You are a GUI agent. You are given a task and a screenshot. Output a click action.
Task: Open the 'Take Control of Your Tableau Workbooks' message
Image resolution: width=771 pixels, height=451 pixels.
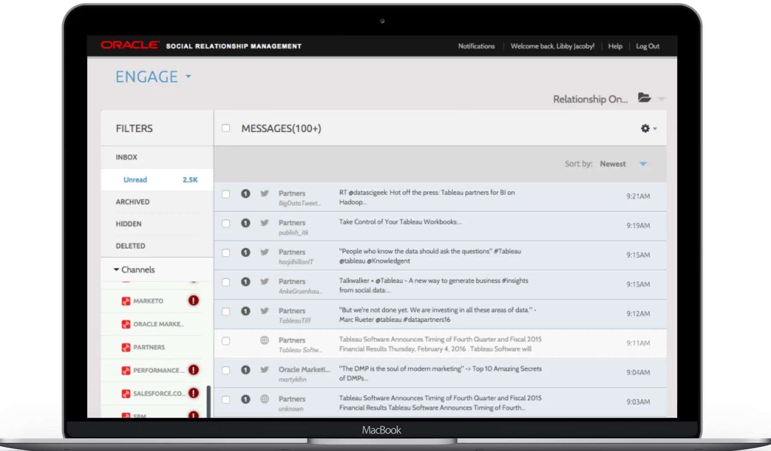[x=400, y=222]
